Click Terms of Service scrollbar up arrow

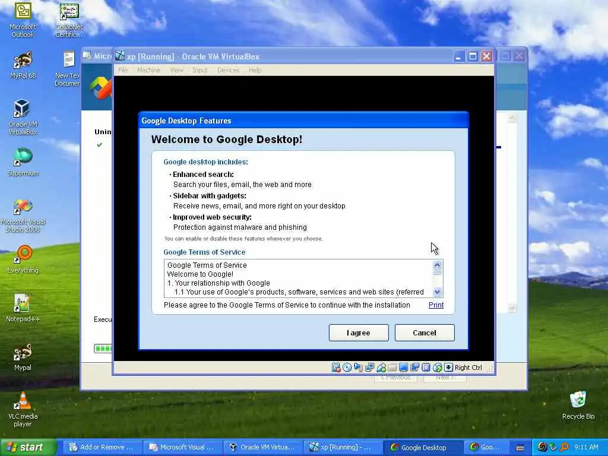pyautogui.click(x=438, y=265)
